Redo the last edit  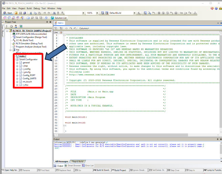click(49, 13)
